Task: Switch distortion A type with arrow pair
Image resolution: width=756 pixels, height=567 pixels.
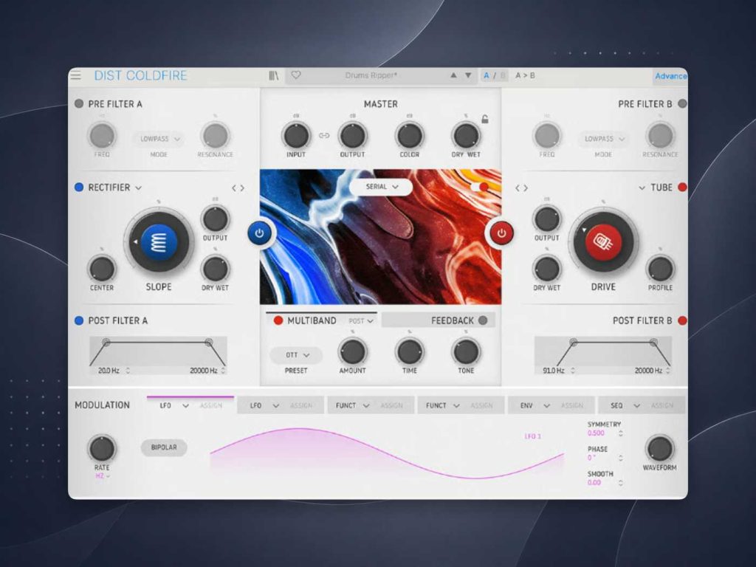Action: [238, 188]
